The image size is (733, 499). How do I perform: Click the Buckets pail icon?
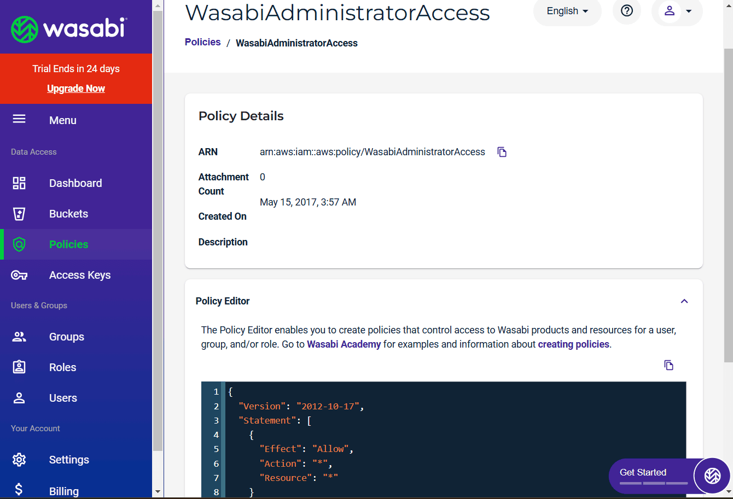19,214
